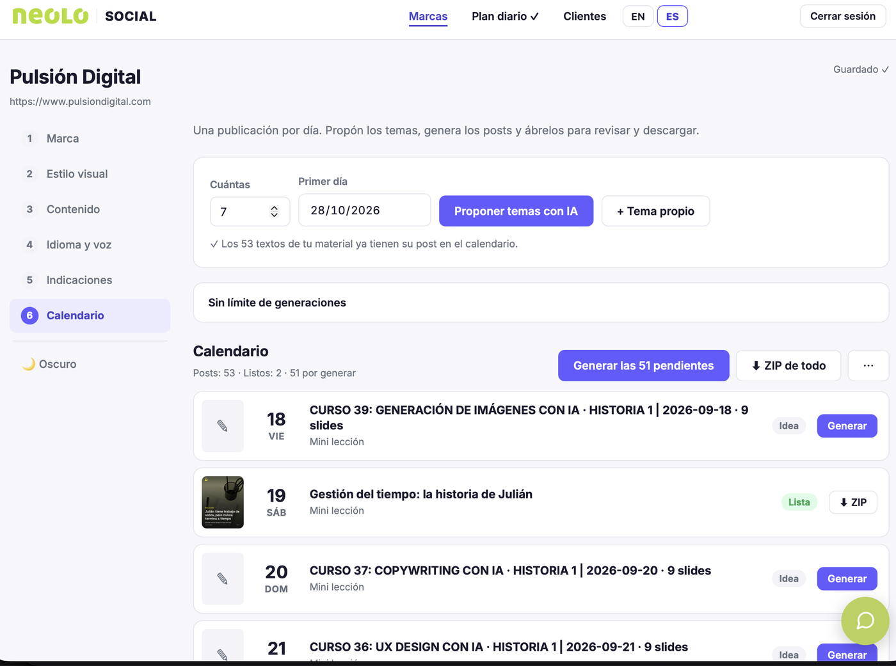Generate the Curso 39 post
This screenshot has width=896, height=666.
pos(847,426)
